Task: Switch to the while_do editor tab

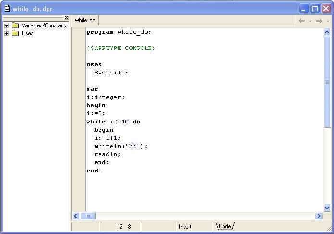Action: [85, 20]
